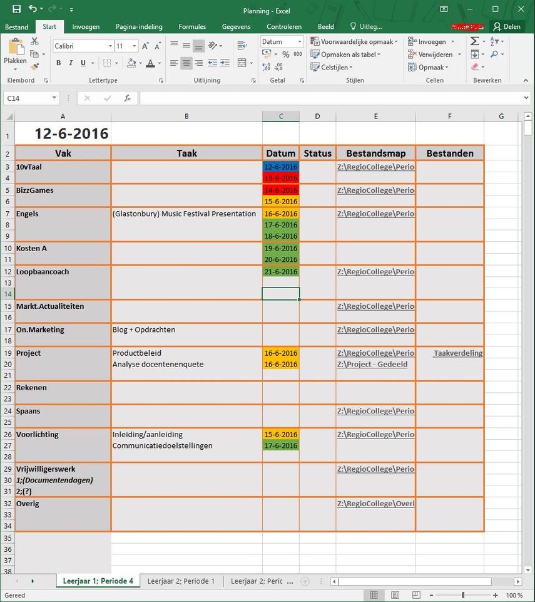Click the Cut scissors icon
The width and height of the screenshot is (535, 602).
[34, 41]
